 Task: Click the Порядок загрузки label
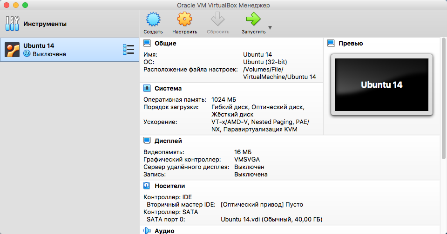pyautogui.click(x=171, y=107)
